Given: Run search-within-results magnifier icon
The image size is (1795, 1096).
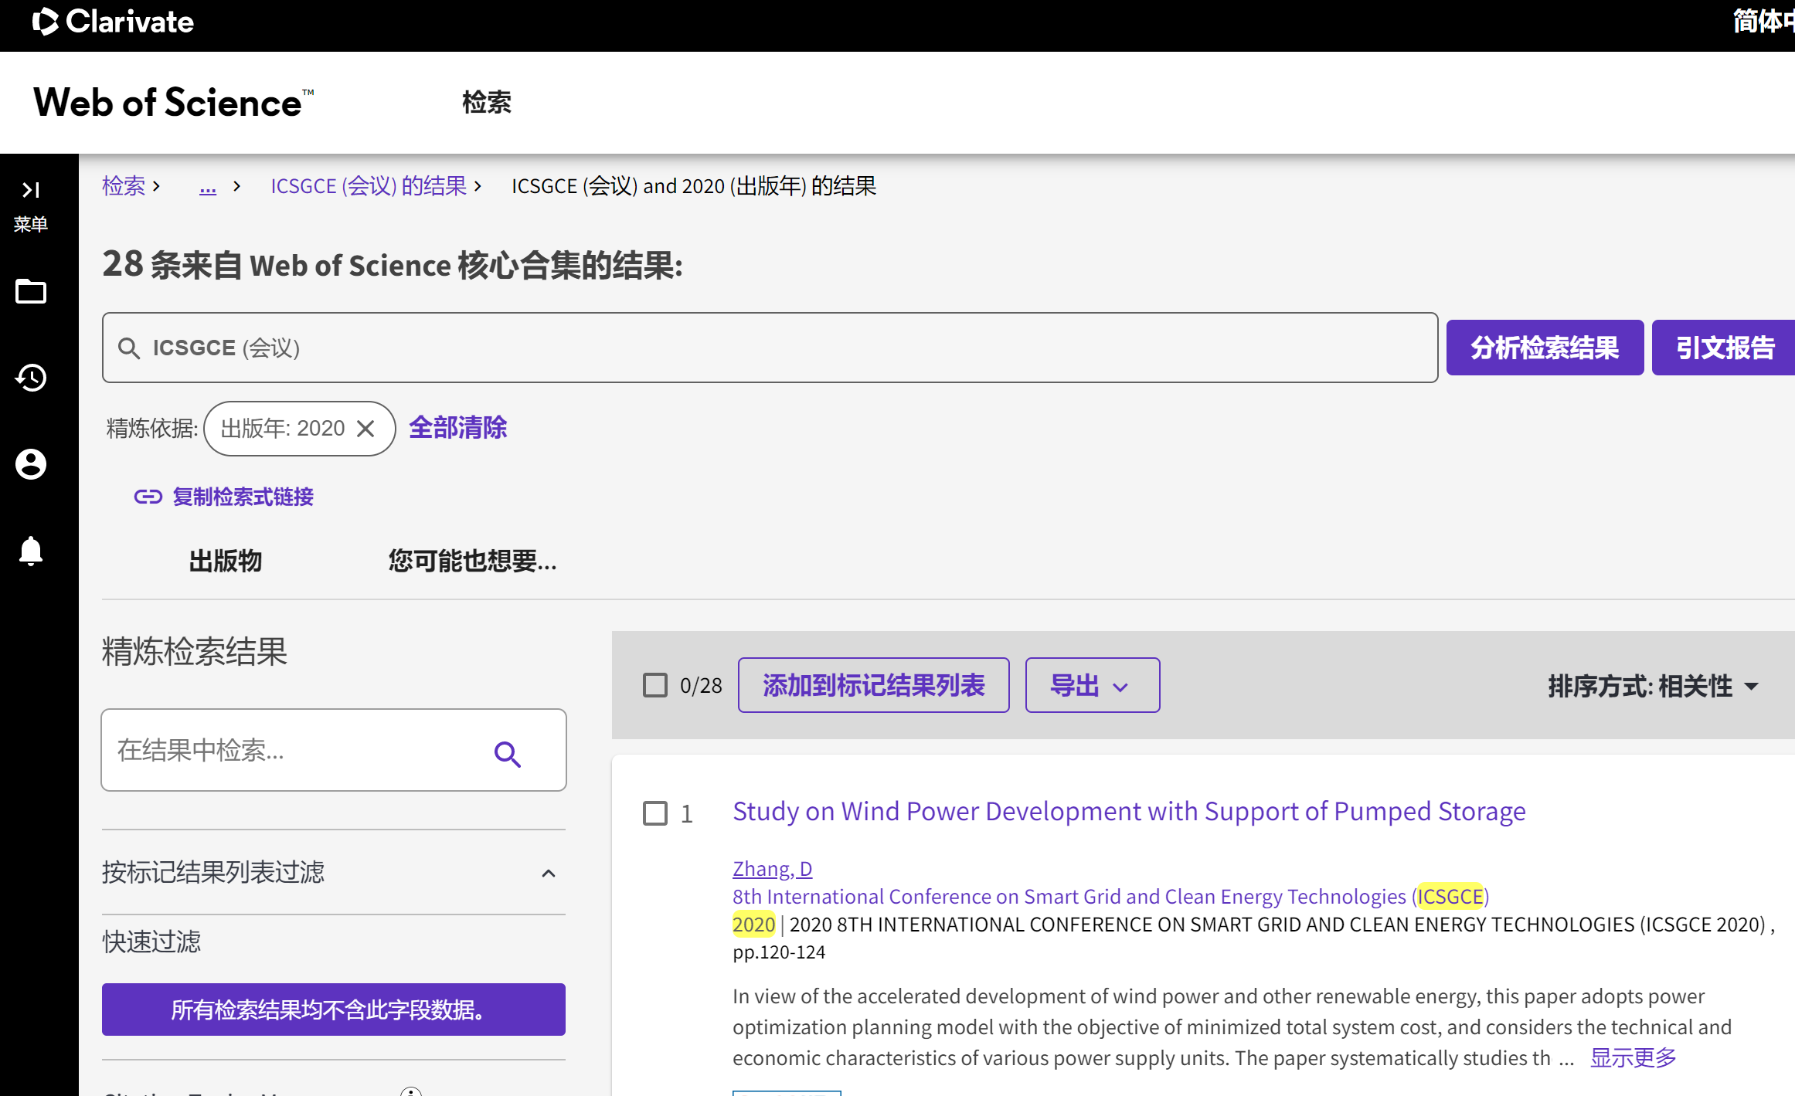Looking at the screenshot, I should pos(508,754).
